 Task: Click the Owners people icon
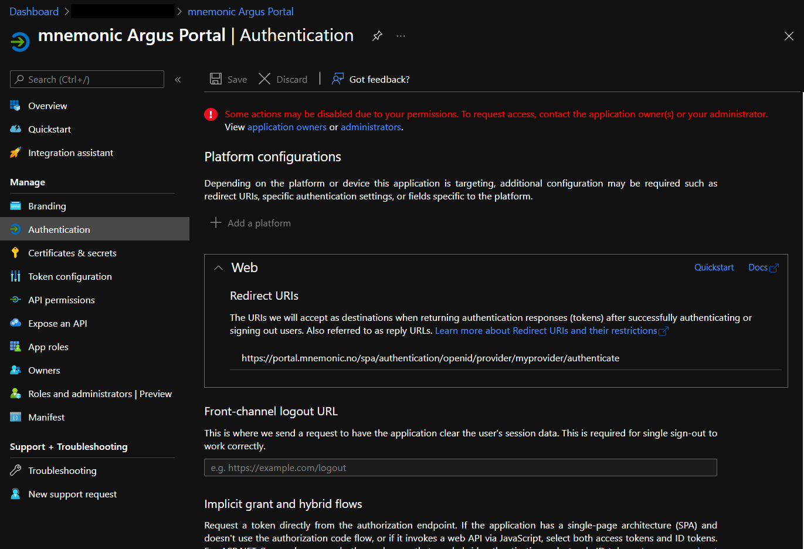(15, 370)
